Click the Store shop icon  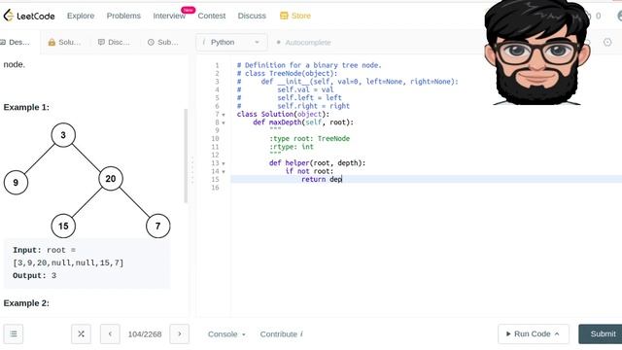pyautogui.click(x=284, y=16)
